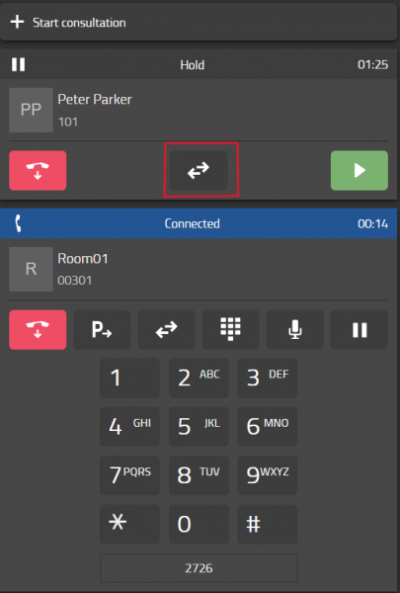The width and height of the screenshot is (400, 593).
Task: Tap the 9 WXYZ keypad key
Action: (268, 475)
